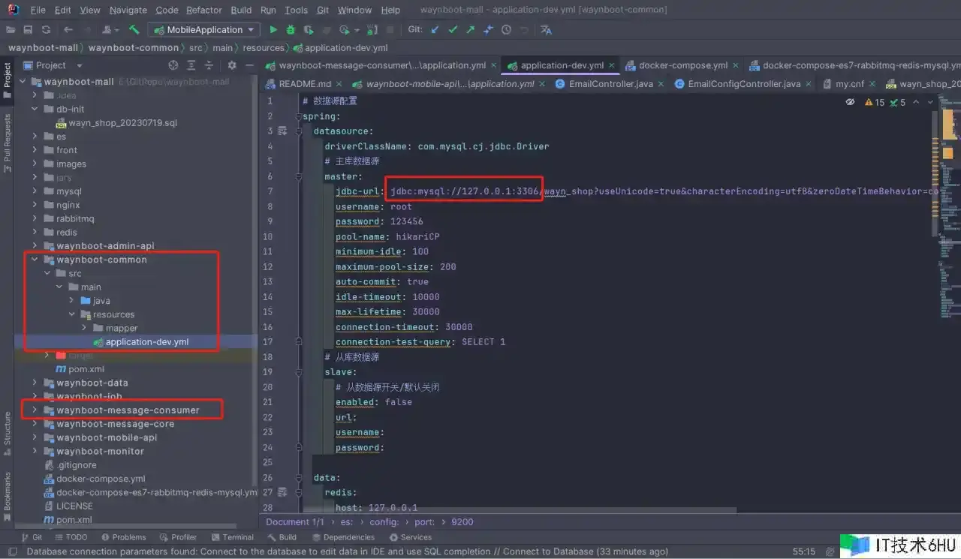
Task: Toggle reader mode eye icon in editor
Action: point(851,101)
